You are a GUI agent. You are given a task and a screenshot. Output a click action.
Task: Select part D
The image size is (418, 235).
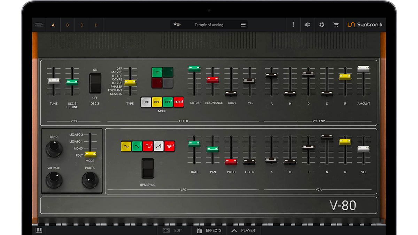pos(96,25)
